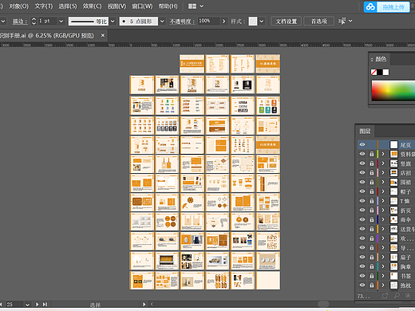Click the 样式 graphic style swatch

coord(253,22)
